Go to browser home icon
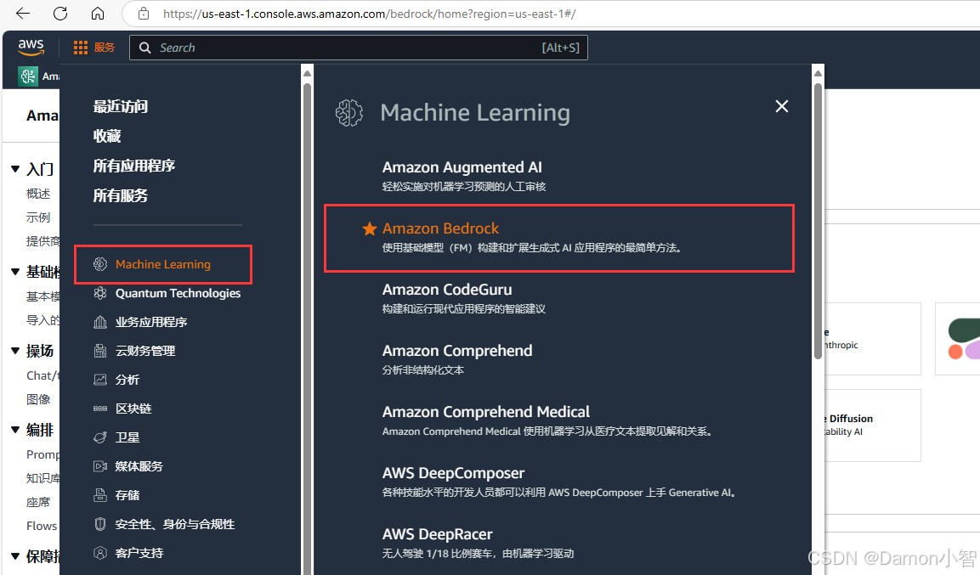The image size is (980, 575). click(98, 13)
